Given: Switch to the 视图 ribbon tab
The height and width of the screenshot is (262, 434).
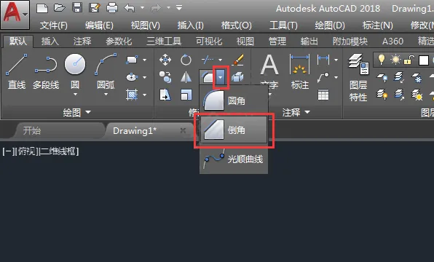Looking at the screenshot, I should pyautogui.click(x=245, y=41).
